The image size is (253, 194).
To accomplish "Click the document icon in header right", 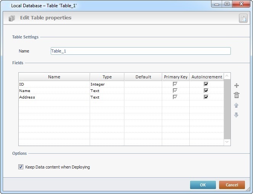I will click(243, 18).
